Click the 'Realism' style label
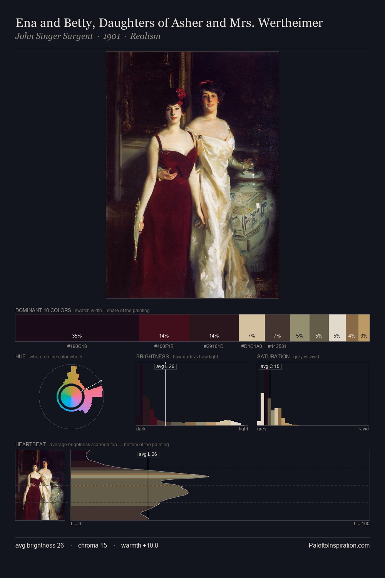The image size is (385, 578). 145,36
